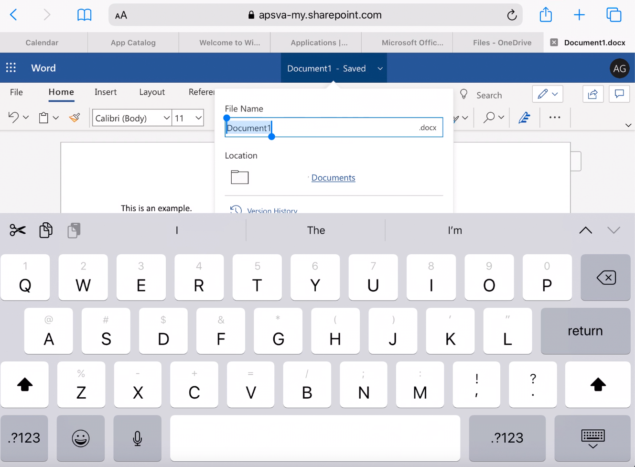Image resolution: width=635 pixels, height=467 pixels.
Task: Click the location folder icon
Action: (x=239, y=177)
